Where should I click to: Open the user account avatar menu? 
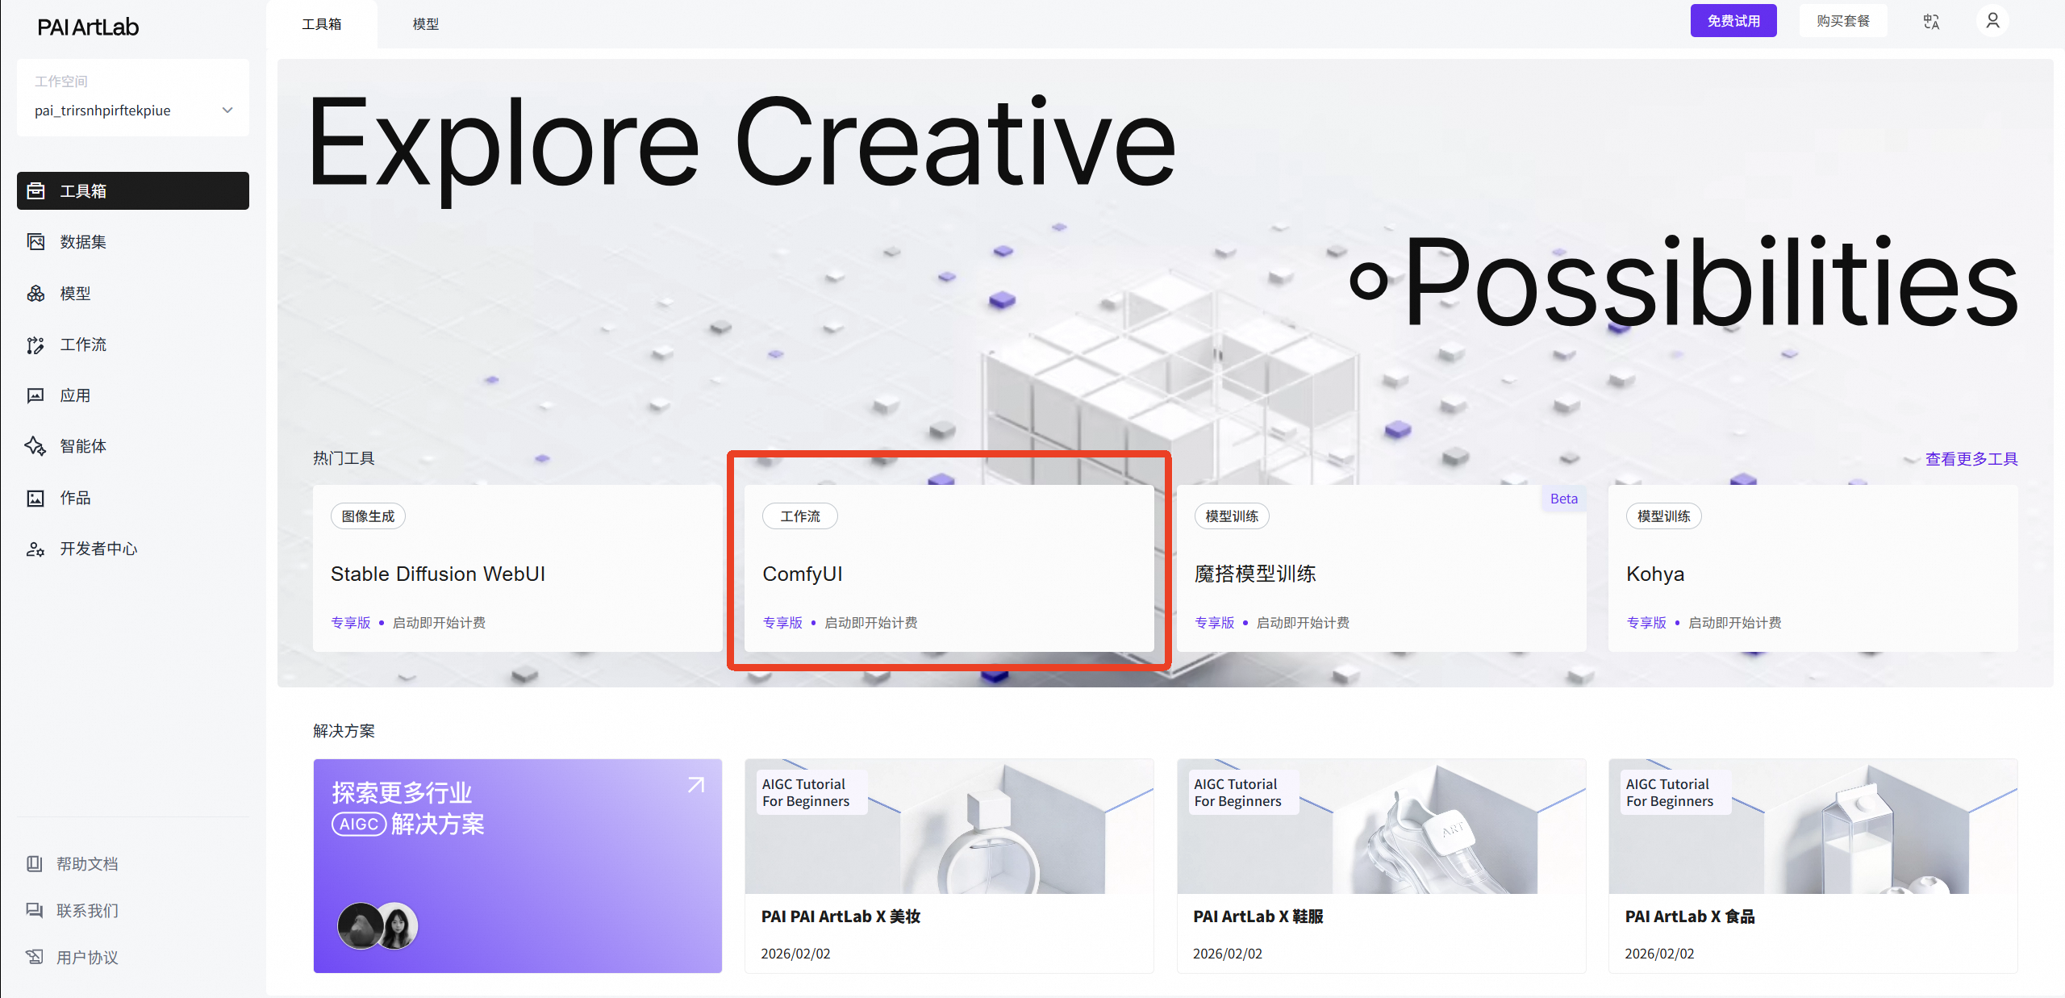(1992, 21)
